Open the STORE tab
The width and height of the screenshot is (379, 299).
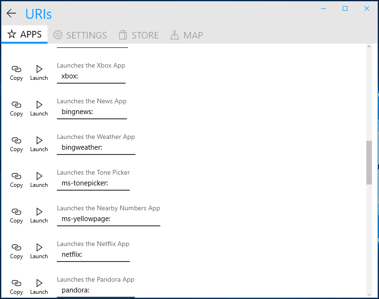click(139, 35)
